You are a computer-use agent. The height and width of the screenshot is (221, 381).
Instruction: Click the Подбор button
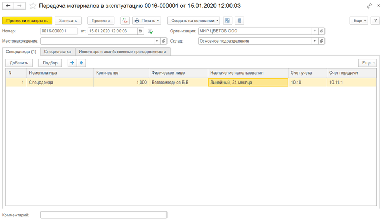51,63
